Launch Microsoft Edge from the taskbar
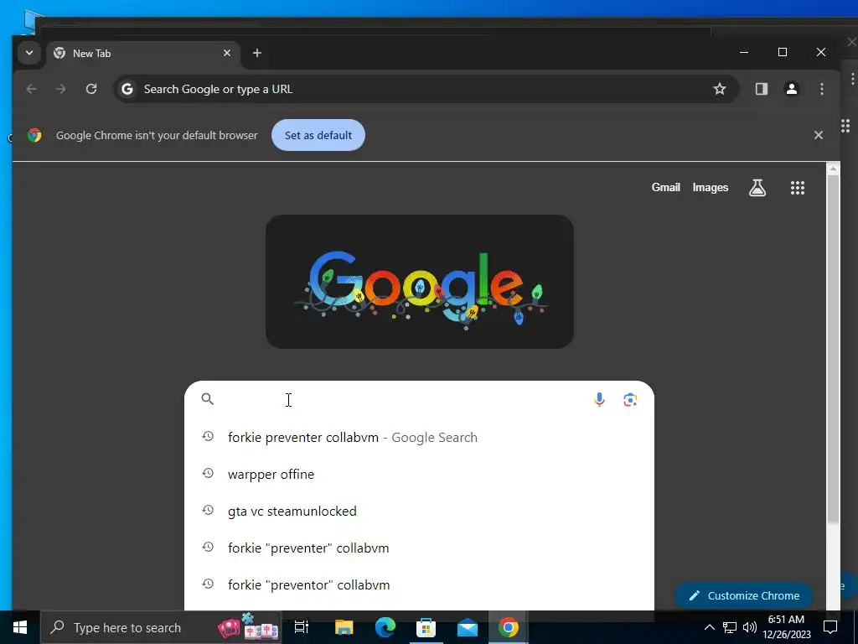This screenshot has width=858, height=644. 385,627
